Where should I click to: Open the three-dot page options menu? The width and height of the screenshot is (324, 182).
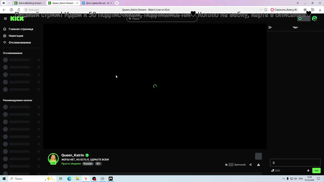261,10
